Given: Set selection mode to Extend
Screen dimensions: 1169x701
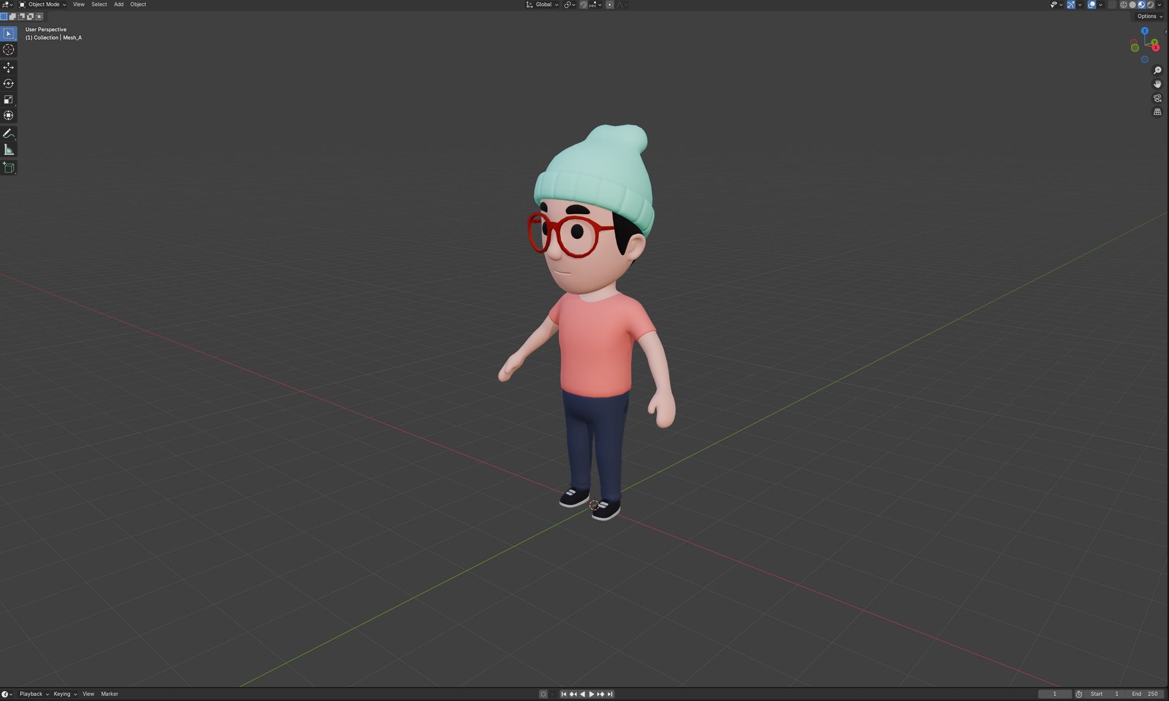Looking at the screenshot, I should click(x=12, y=16).
